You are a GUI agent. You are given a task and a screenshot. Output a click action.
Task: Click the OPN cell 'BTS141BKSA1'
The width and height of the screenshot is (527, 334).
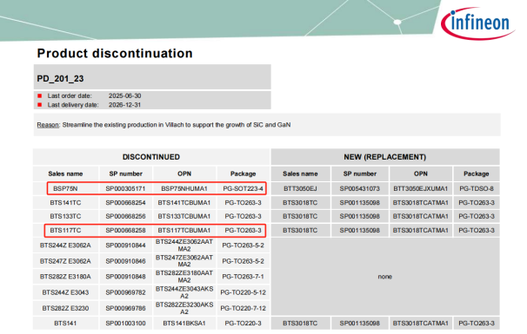tap(184, 324)
